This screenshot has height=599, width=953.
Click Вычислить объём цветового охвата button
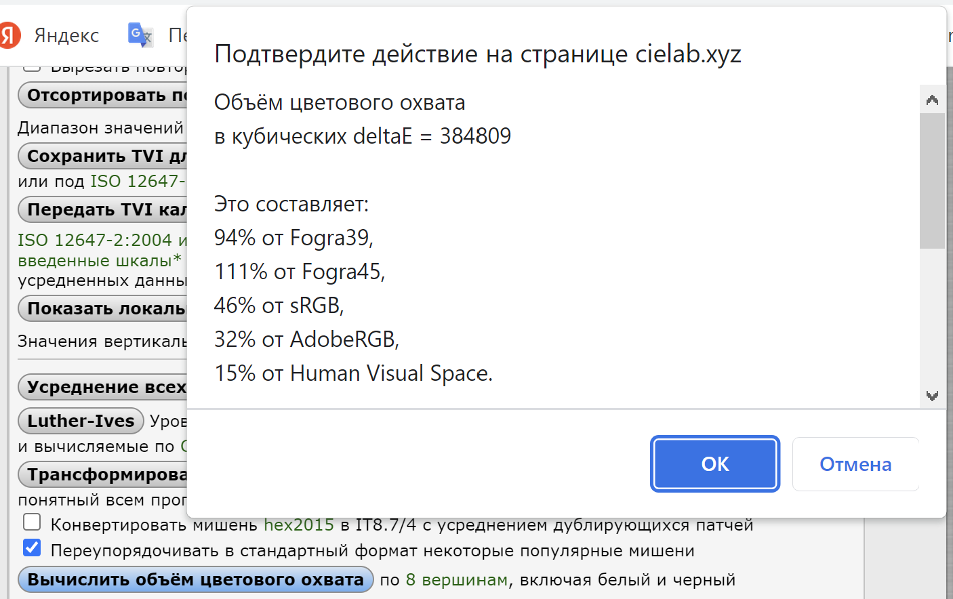(x=195, y=580)
